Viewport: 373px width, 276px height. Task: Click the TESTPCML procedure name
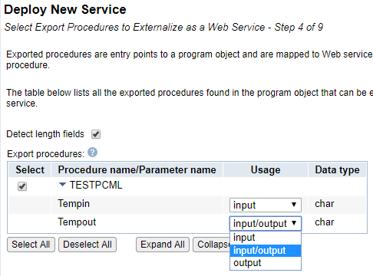(x=96, y=185)
